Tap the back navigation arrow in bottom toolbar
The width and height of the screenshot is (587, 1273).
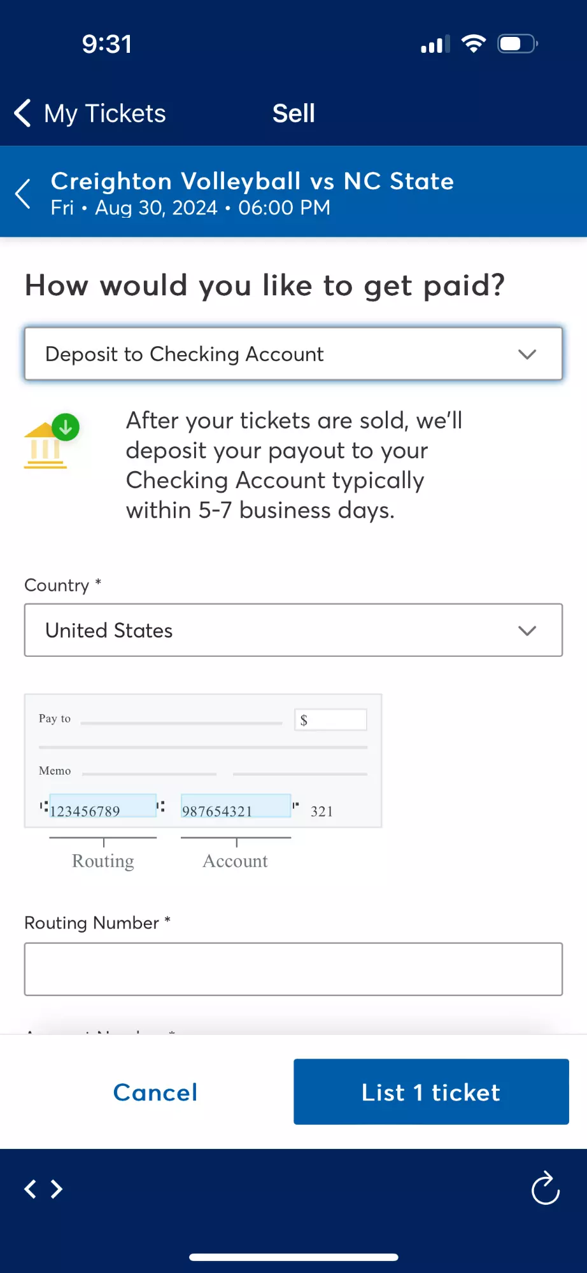tap(31, 1189)
